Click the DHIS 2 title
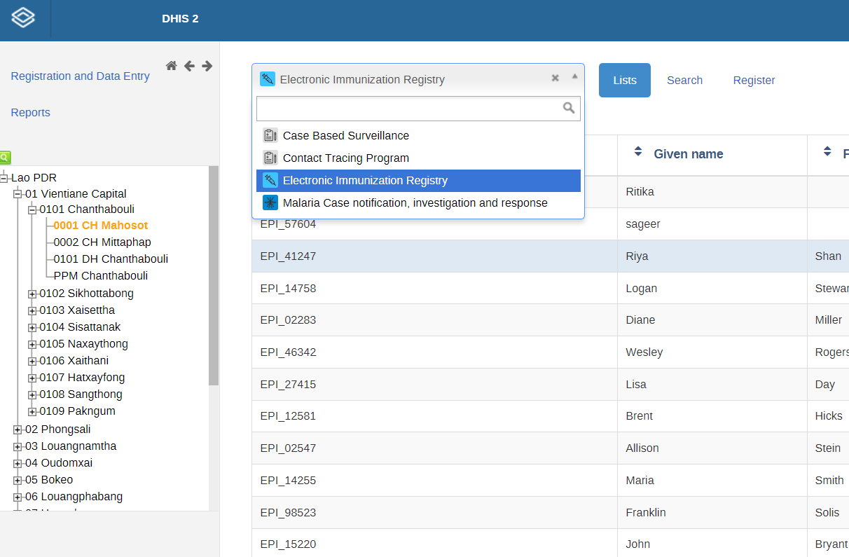This screenshot has height=557, width=849. point(180,19)
